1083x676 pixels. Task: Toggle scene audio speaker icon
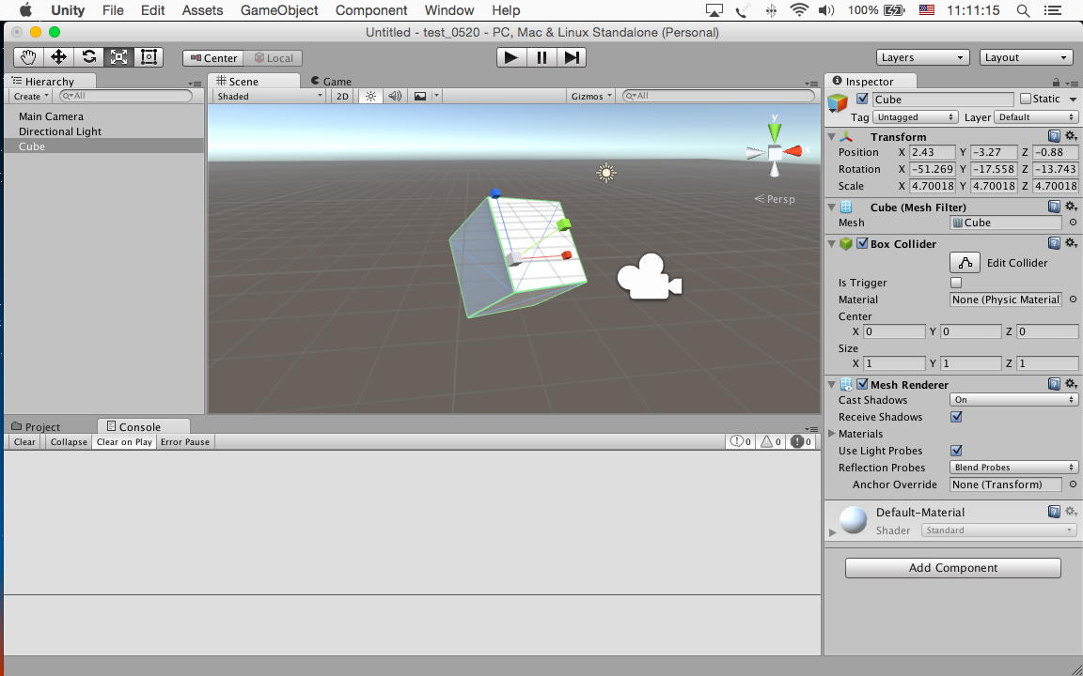[395, 96]
